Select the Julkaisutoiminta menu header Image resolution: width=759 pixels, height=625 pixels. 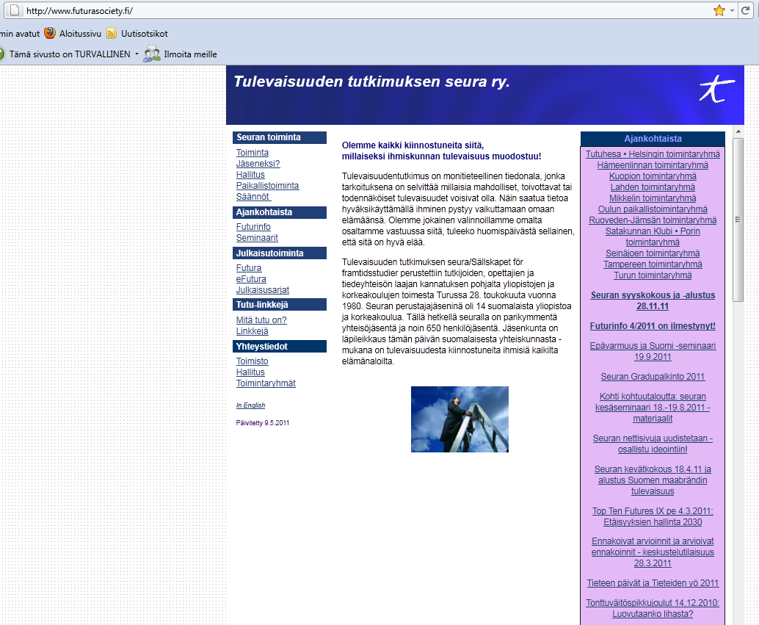click(x=280, y=253)
